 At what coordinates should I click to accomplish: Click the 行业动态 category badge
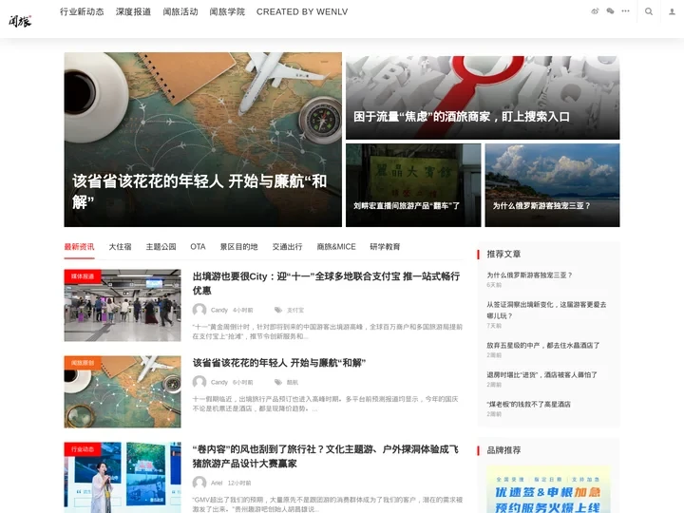83,448
